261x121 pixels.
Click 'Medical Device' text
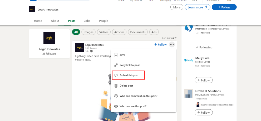pyautogui.click(x=203, y=62)
